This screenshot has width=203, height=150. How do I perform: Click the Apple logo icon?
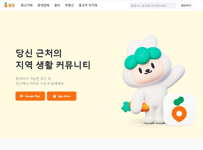coord(54,96)
